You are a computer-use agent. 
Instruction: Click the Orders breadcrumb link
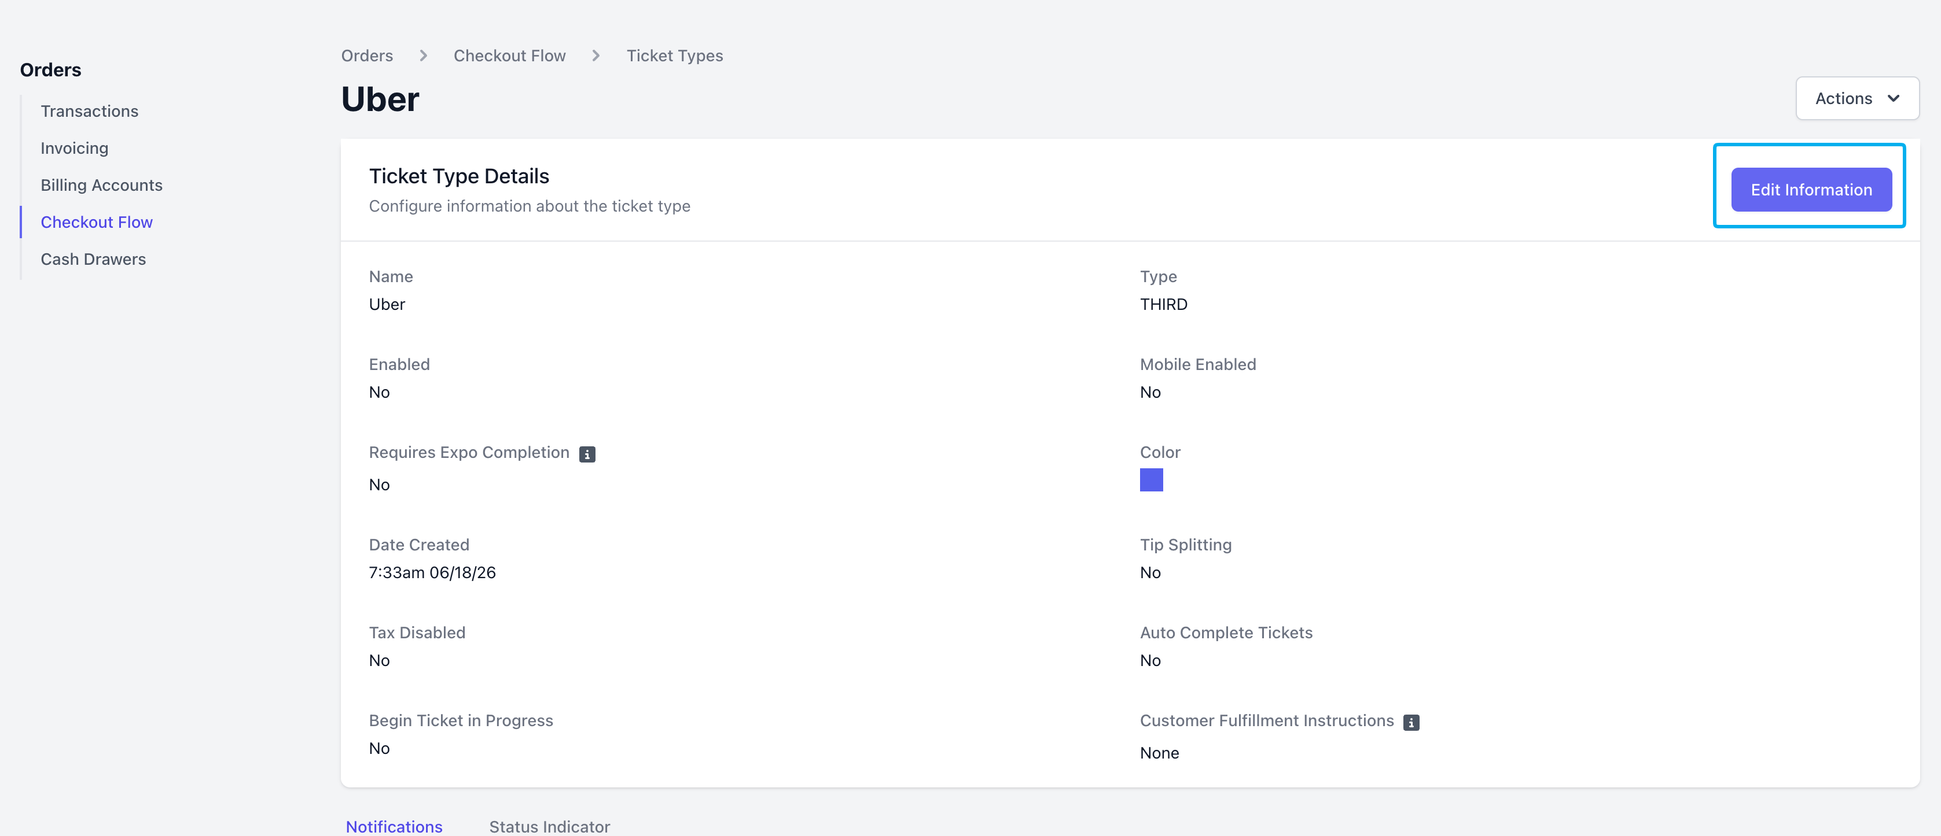click(x=367, y=56)
